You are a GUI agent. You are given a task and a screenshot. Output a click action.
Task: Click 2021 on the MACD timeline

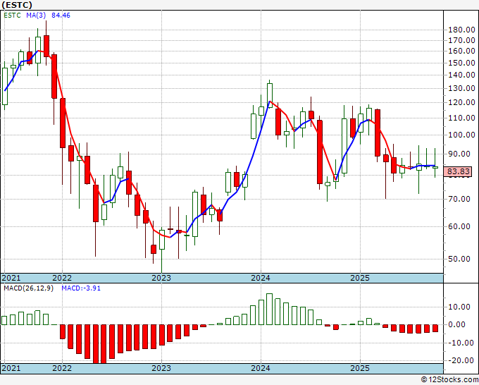(11, 368)
